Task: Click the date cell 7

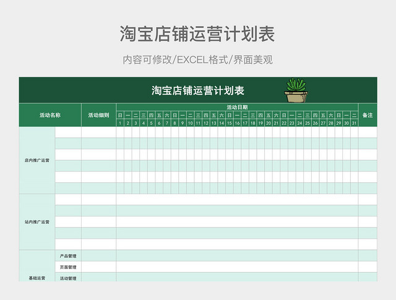Action: point(167,123)
